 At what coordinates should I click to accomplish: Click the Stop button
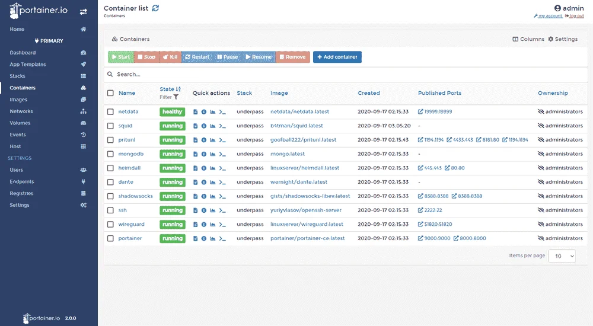[146, 57]
